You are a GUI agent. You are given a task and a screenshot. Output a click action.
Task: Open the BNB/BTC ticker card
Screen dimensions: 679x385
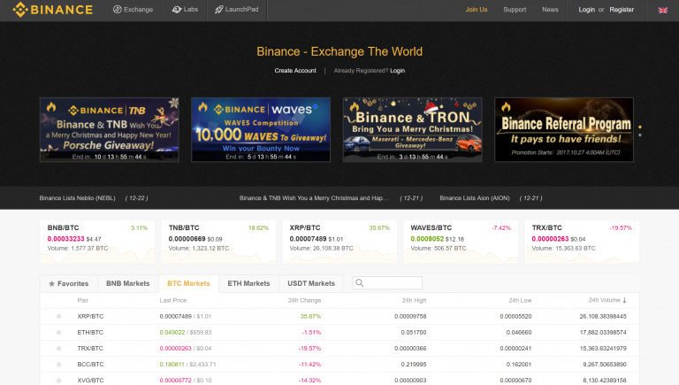[97, 242]
